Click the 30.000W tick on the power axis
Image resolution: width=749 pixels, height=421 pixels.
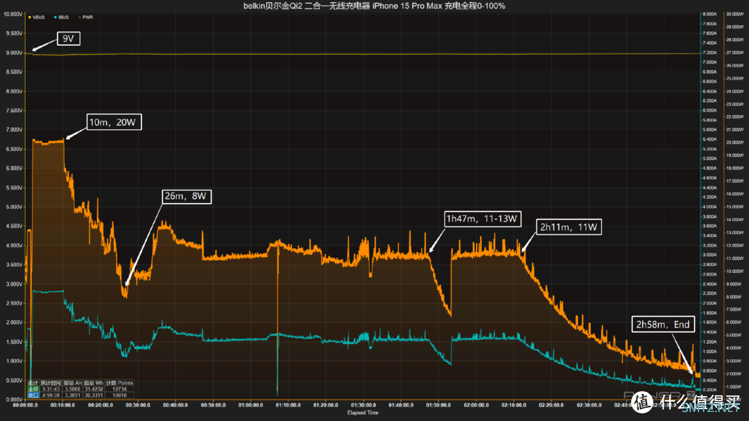pos(734,15)
